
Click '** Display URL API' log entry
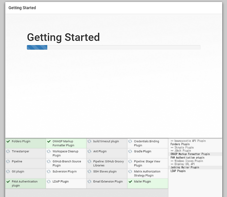pos(183,164)
